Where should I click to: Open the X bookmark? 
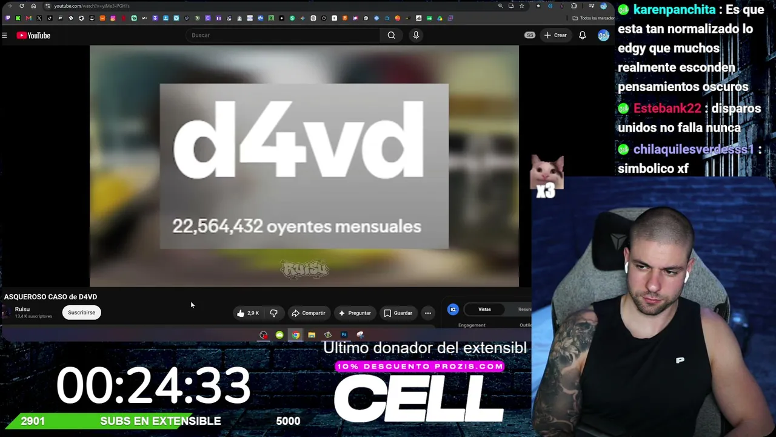coord(39,18)
